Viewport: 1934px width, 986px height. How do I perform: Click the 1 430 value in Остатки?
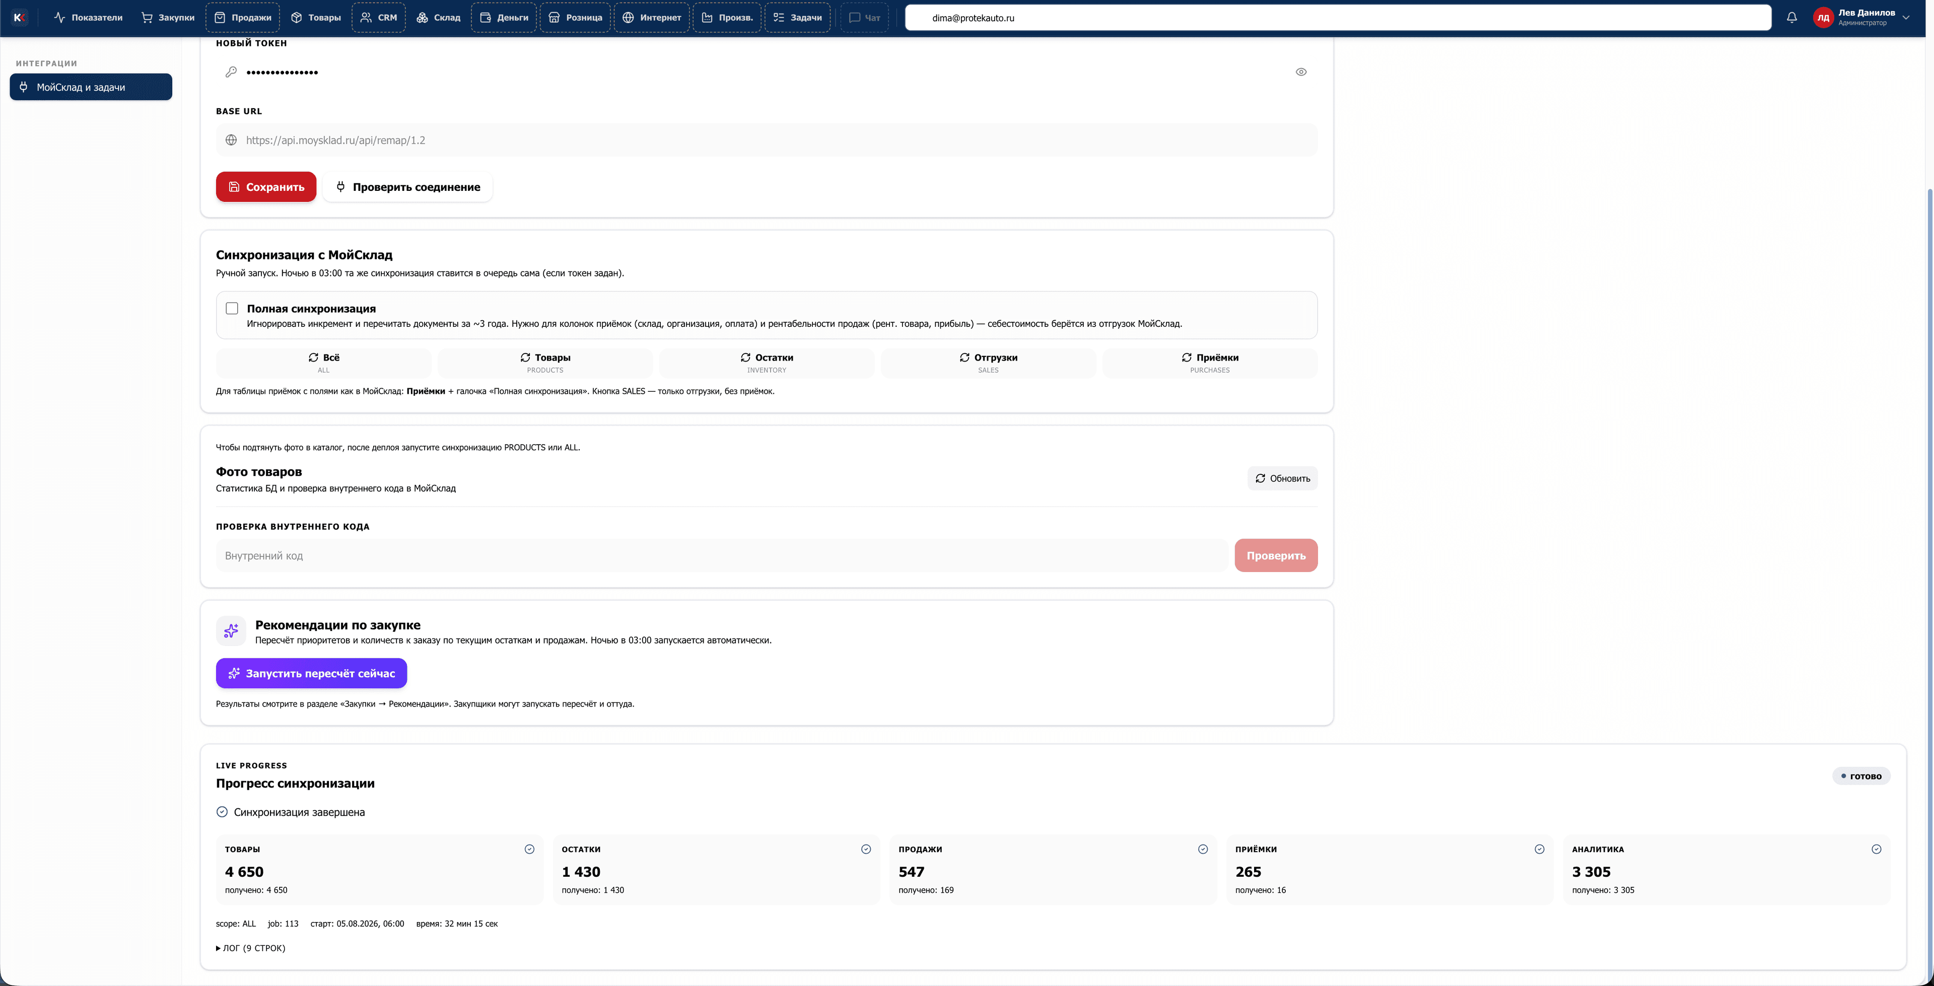pyautogui.click(x=581, y=872)
